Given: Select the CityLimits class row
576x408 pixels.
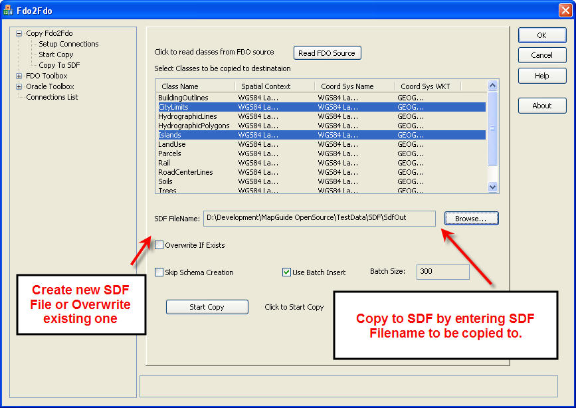Looking at the screenshot, I should click(x=322, y=107).
